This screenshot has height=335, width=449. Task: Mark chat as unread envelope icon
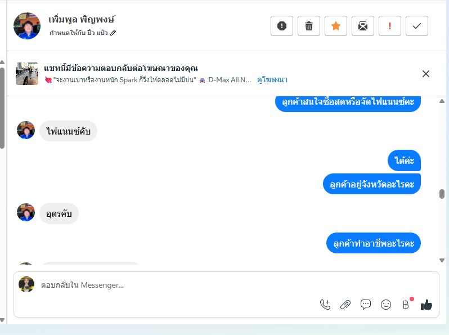coord(362,26)
